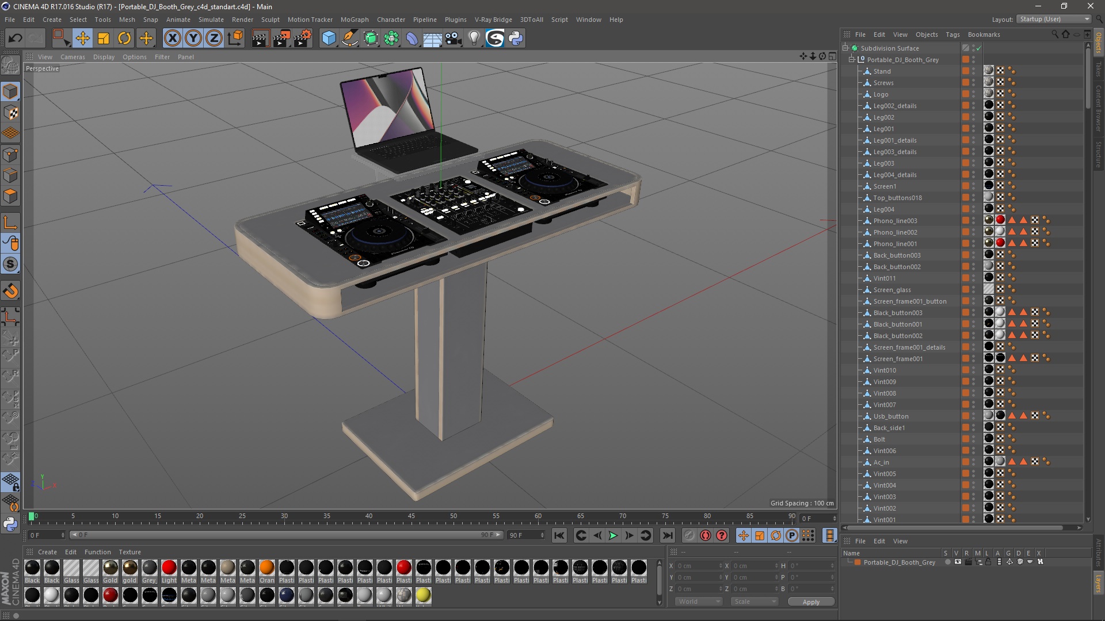Select the Scale tool
The image size is (1105, 621).
tap(104, 39)
